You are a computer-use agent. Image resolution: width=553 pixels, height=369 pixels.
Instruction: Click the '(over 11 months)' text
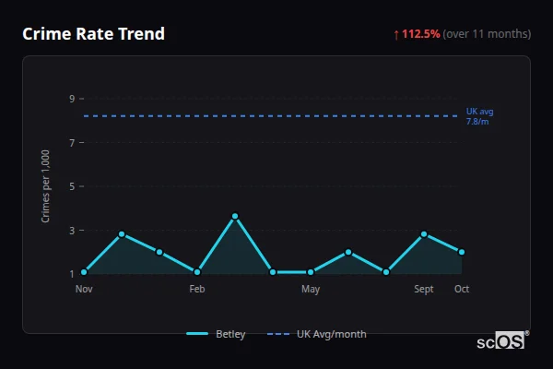(487, 34)
